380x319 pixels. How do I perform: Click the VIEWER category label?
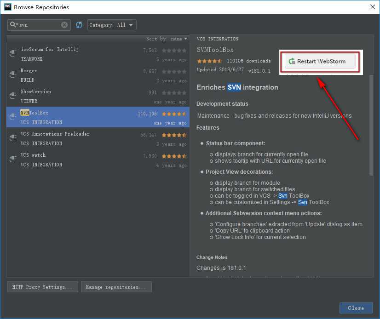click(29, 101)
